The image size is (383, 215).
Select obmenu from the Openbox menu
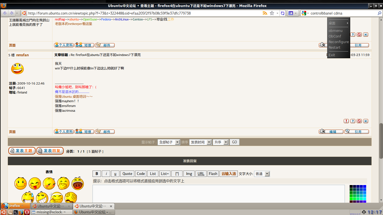tap(338, 31)
